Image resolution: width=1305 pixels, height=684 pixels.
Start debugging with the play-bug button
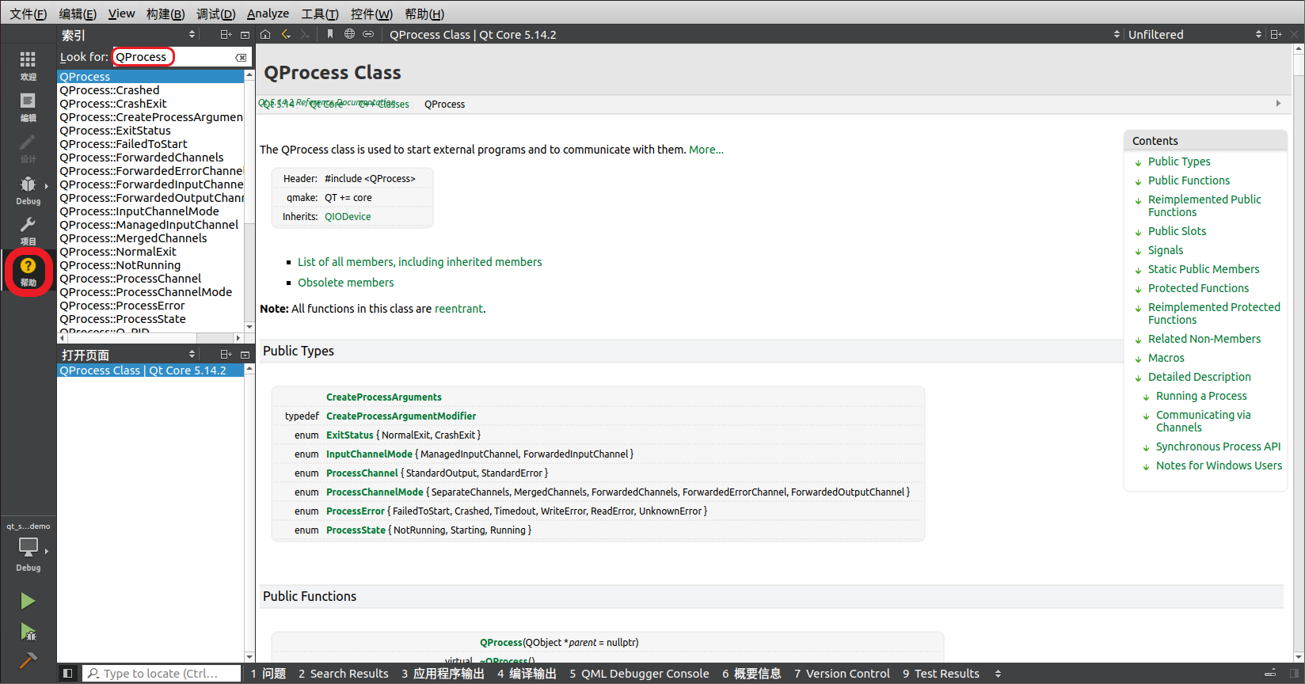click(28, 631)
